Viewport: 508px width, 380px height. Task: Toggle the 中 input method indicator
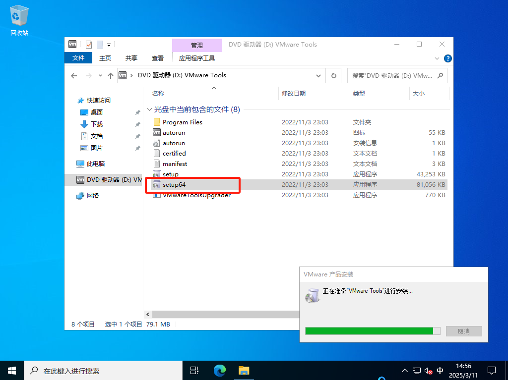(440, 371)
